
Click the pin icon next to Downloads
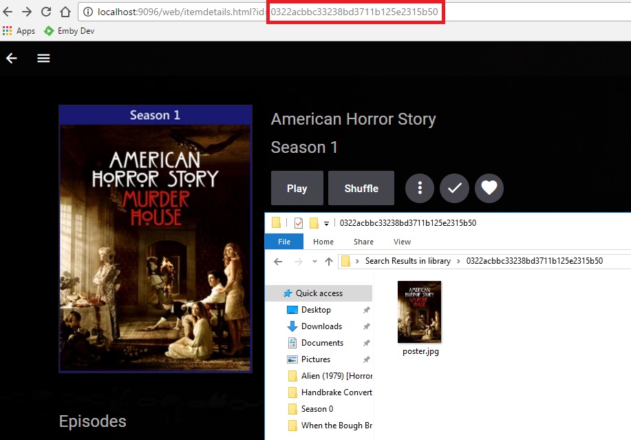point(366,326)
